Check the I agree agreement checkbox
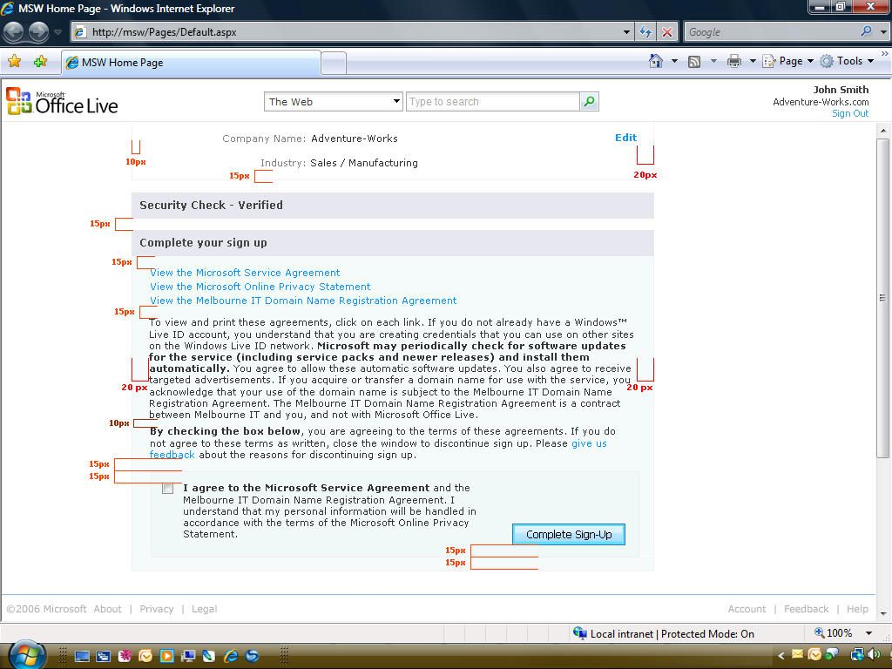This screenshot has width=892, height=669. pyautogui.click(x=168, y=489)
